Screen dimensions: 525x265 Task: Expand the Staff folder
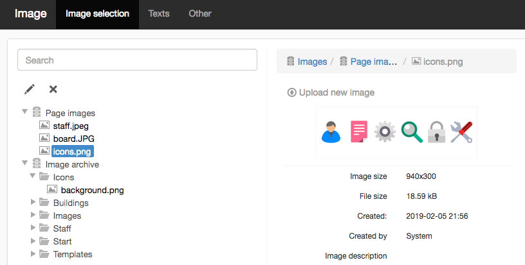coord(33,227)
